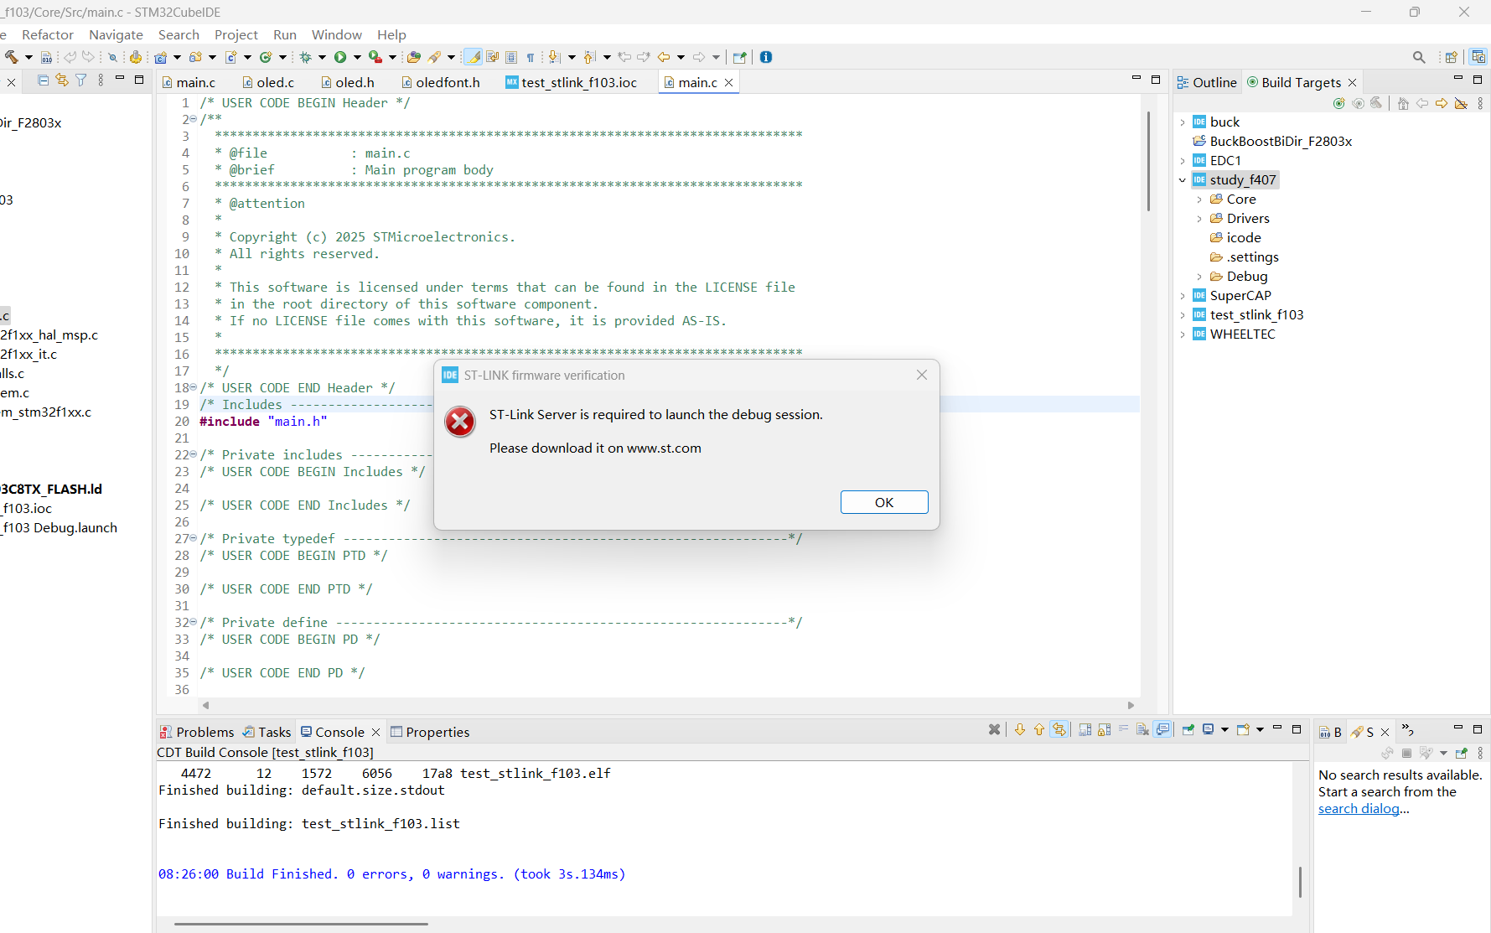
Task: Collapse code fold marker at line 18
Action: 194,387
